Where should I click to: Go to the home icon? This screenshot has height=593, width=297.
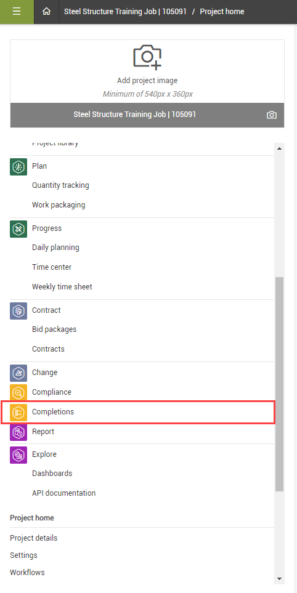coord(47,12)
